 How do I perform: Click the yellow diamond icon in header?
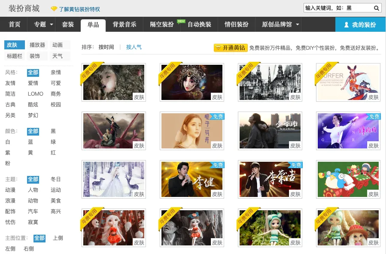coord(54,9)
